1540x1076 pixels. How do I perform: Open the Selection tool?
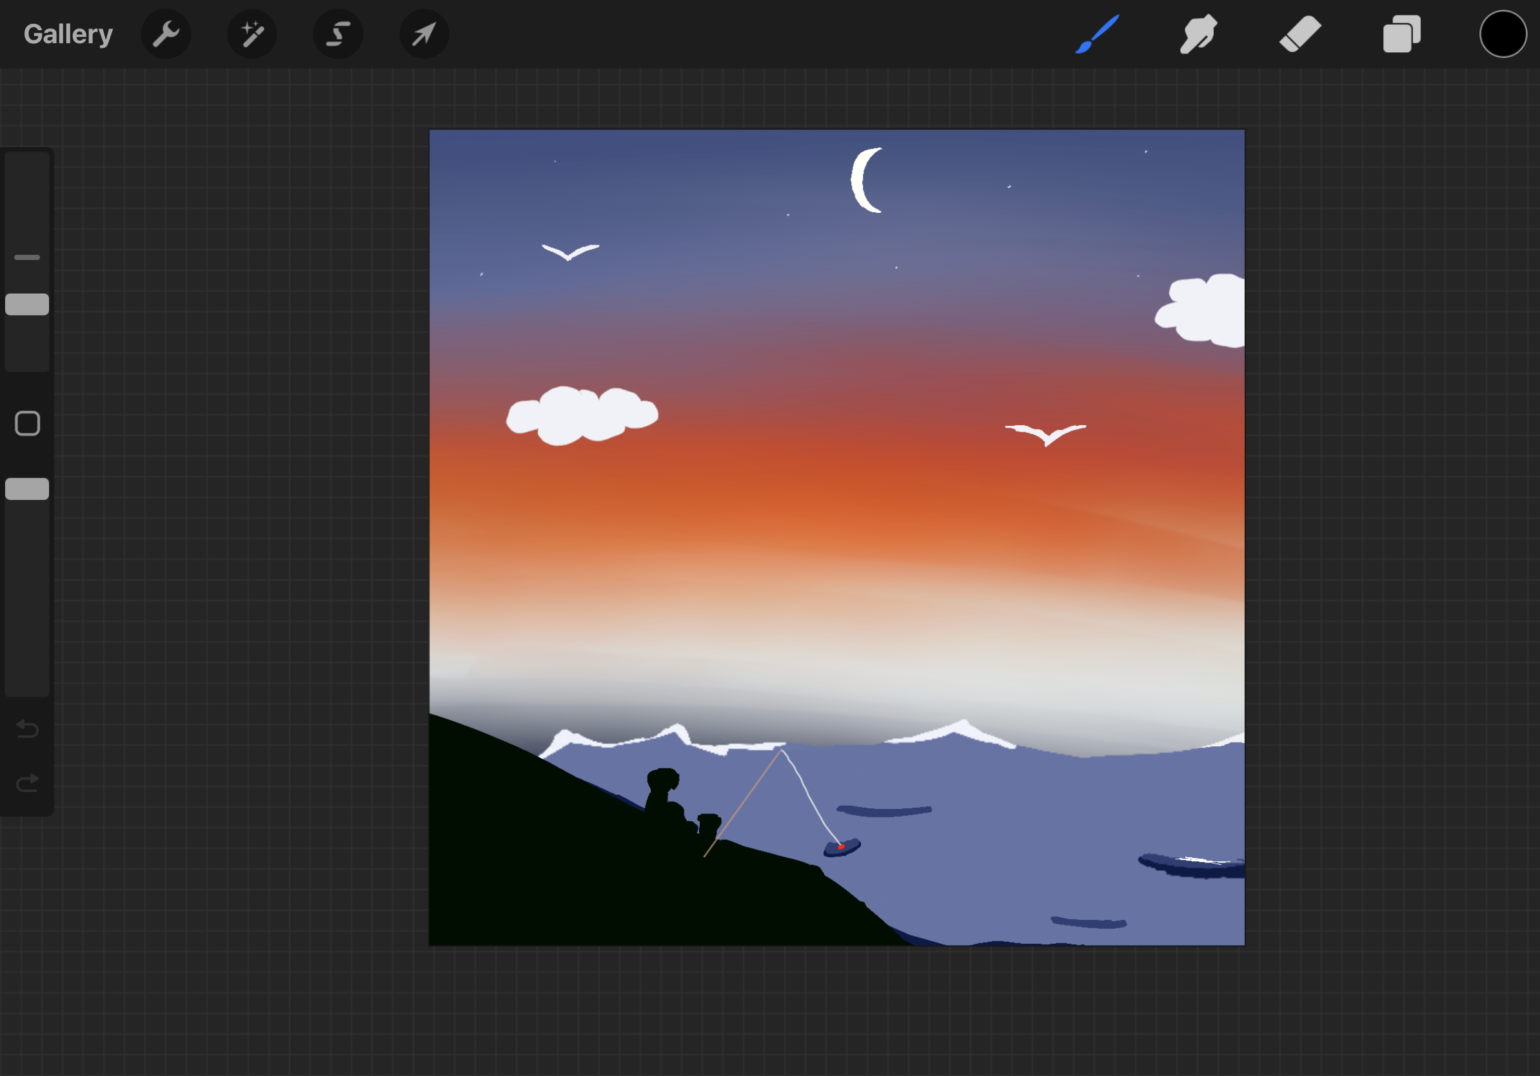(x=338, y=33)
